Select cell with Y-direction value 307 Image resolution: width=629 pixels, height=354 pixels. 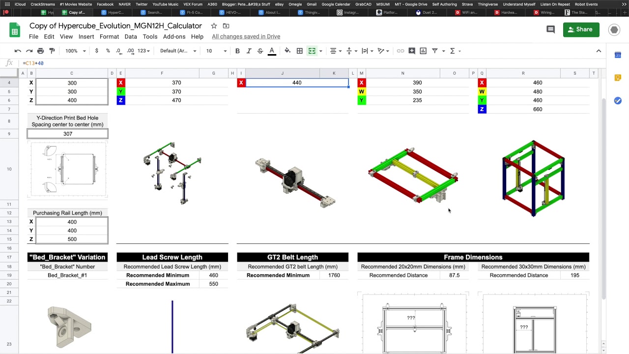68,134
